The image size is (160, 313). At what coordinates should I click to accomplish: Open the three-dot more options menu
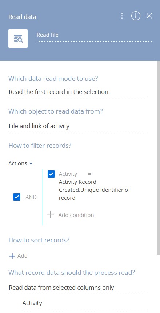[122, 16]
